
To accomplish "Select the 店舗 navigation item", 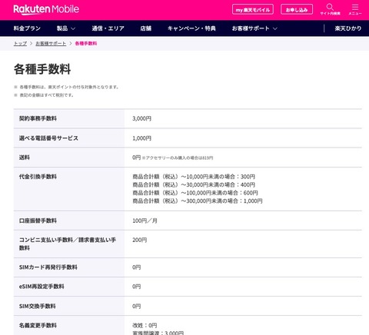I will [146, 28].
